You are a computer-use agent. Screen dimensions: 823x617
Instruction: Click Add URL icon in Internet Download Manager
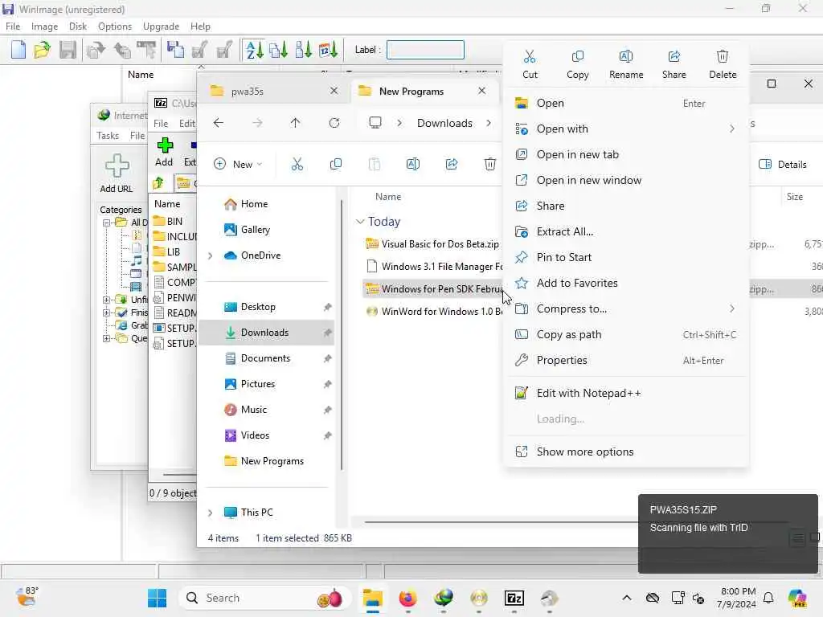pyautogui.click(x=117, y=165)
